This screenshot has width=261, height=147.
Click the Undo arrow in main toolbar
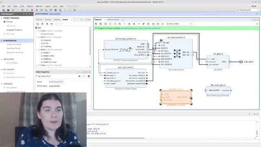click(13, 10)
